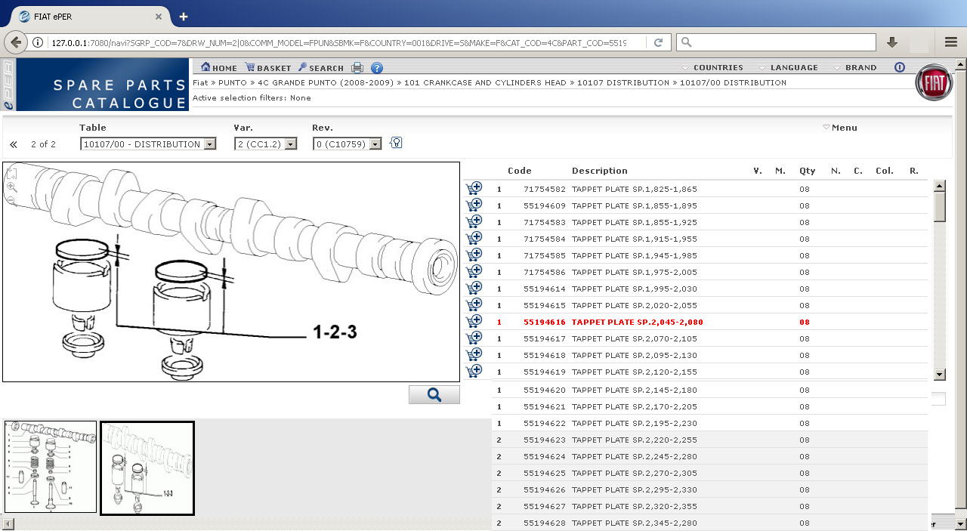
Task: Add part 71754582 to basket
Action: tap(474, 189)
